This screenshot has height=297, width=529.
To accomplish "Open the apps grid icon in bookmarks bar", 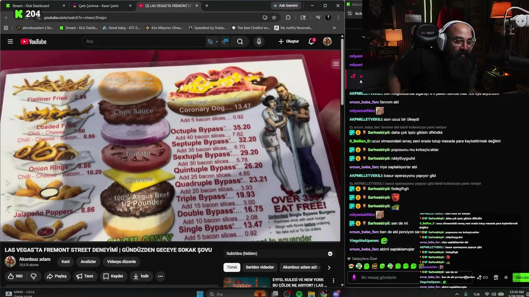I will pyautogui.click(x=6, y=28).
